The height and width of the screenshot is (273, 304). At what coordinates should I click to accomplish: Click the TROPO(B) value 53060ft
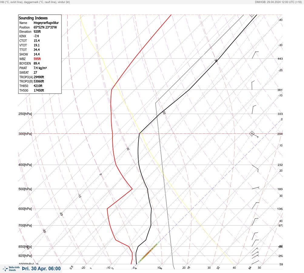click(39, 81)
